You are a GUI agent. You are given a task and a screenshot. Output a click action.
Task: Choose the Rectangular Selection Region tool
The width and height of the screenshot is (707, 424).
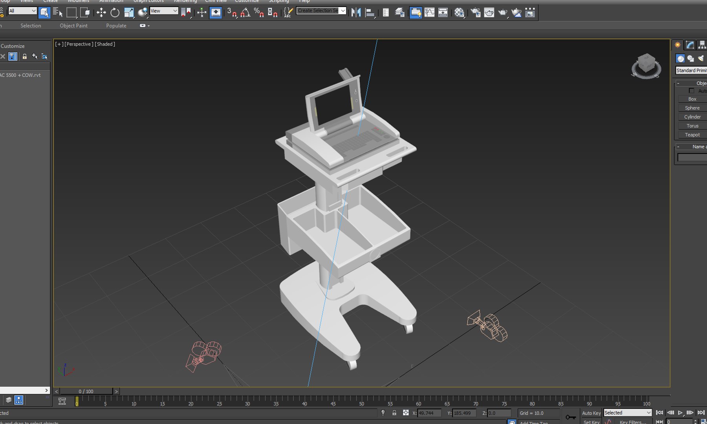click(x=71, y=13)
